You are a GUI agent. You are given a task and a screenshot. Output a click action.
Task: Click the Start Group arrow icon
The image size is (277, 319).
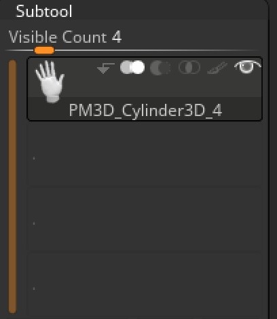105,68
